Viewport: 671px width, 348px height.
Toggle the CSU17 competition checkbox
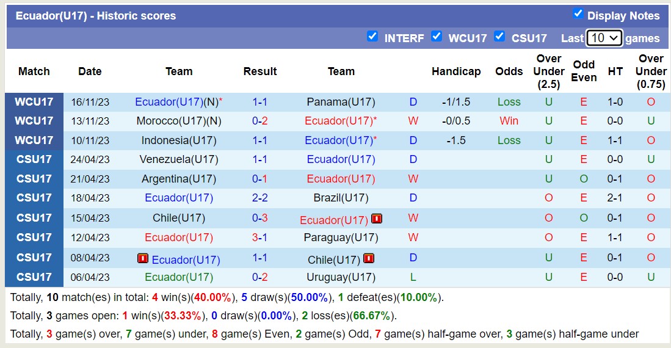click(499, 37)
